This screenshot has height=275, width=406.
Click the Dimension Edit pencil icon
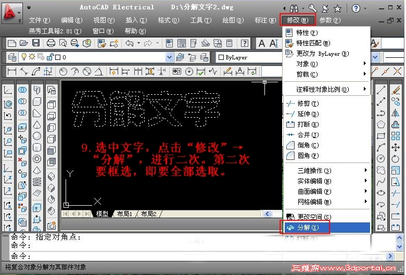[x=227, y=71]
